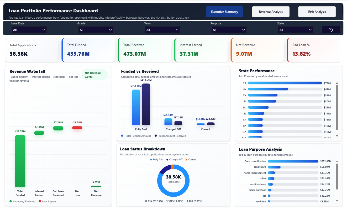Viewport: 347px width, 210px height.
Task: Open the Grade filter dropdown
Action: click(x=96, y=30)
